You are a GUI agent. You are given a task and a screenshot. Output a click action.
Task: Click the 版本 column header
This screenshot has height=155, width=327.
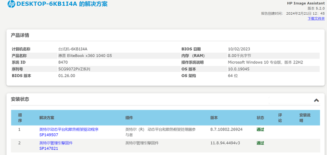(x=214, y=118)
